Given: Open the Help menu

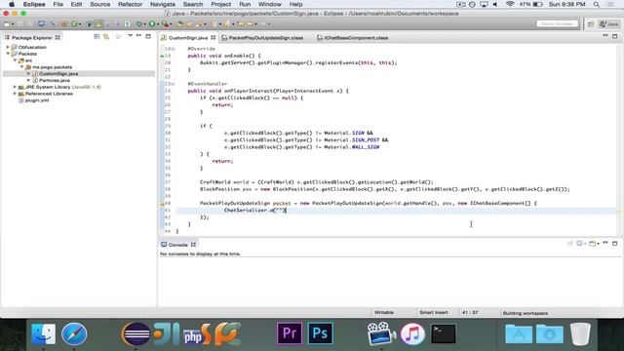Looking at the screenshot, I should tap(295, 4).
